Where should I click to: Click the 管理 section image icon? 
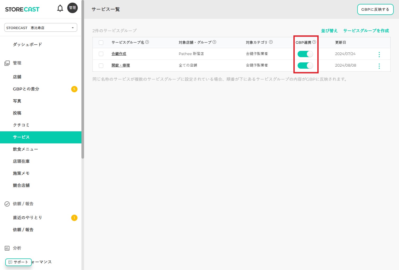click(7, 63)
